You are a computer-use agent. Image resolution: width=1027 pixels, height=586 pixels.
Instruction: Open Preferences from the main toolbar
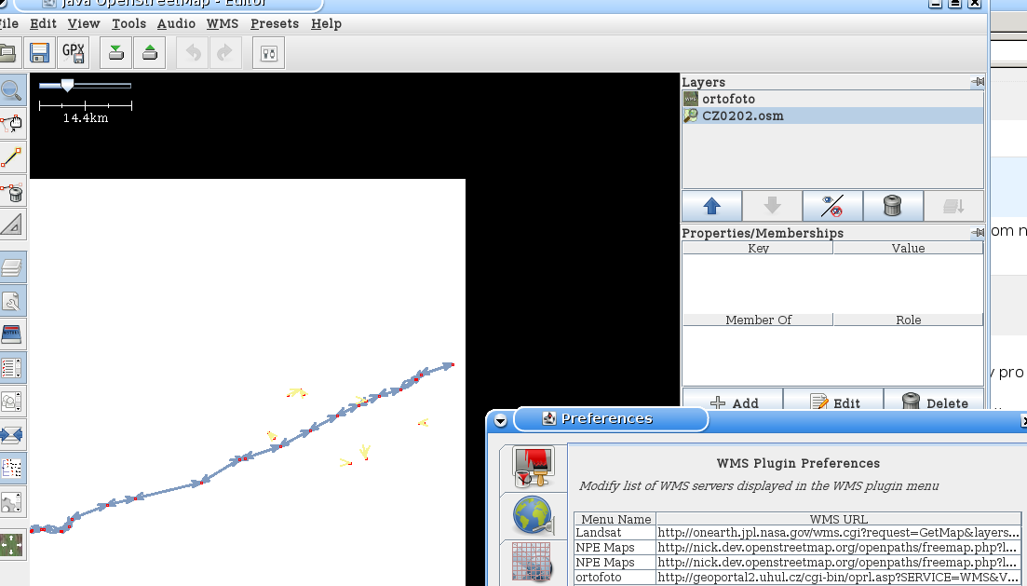coord(268,52)
